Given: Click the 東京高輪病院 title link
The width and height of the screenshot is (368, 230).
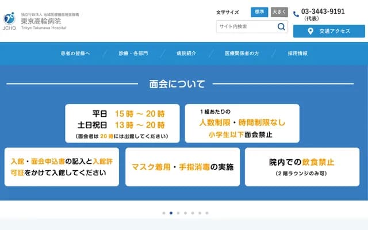Looking at the screenshot, I should pos(41,21).
